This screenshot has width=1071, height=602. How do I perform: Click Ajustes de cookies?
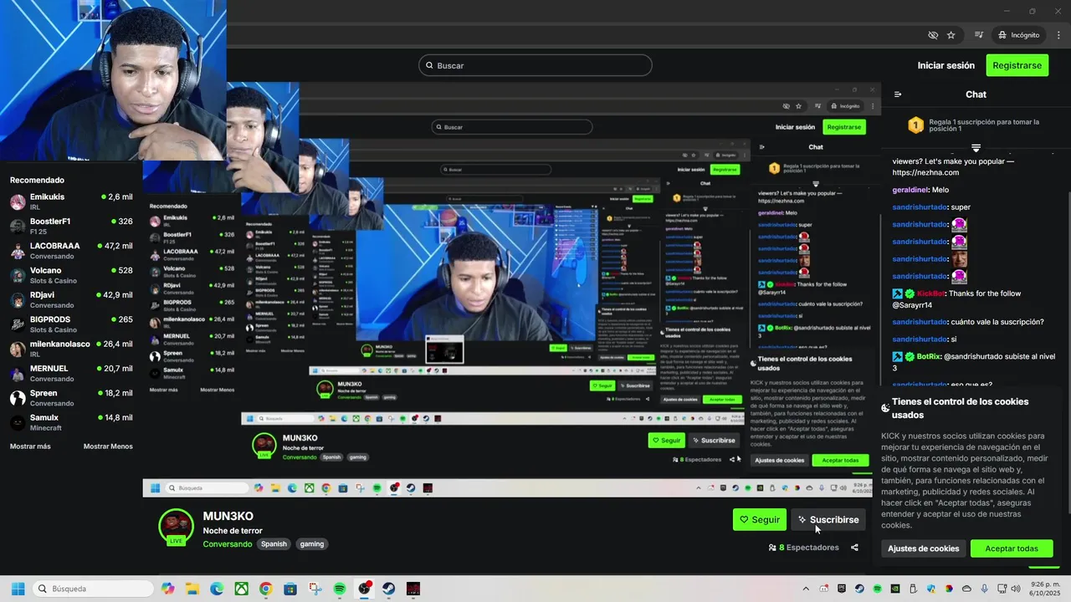(924, 548)
